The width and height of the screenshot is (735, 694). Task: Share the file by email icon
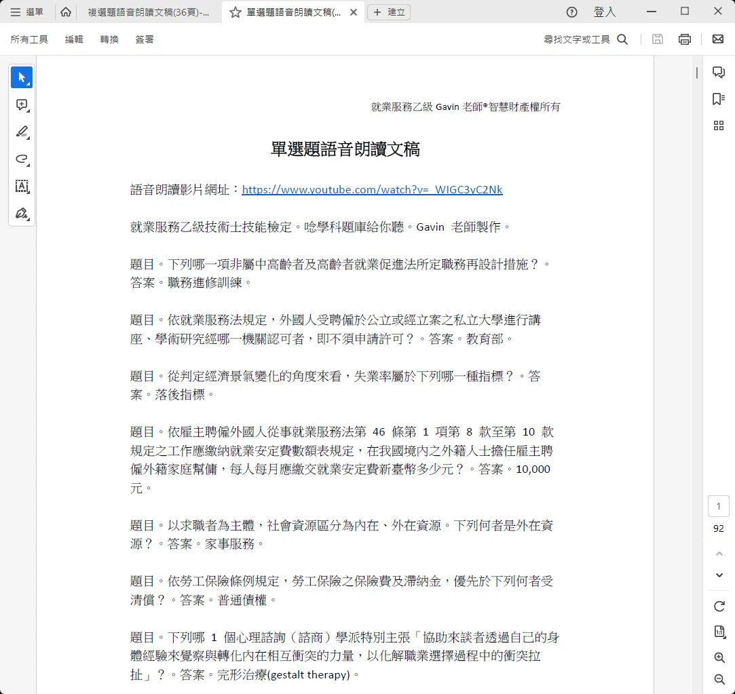(717, 39)
